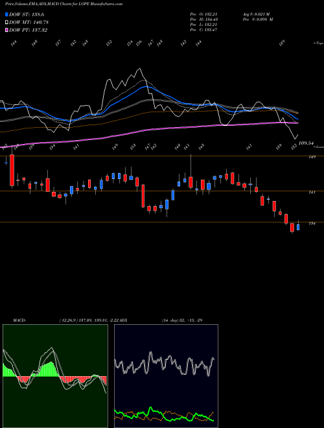Click the ADX '(14 day) 32, +15, -29' text
The width and height of the screenshot is (324, 428).
(182, 320)
